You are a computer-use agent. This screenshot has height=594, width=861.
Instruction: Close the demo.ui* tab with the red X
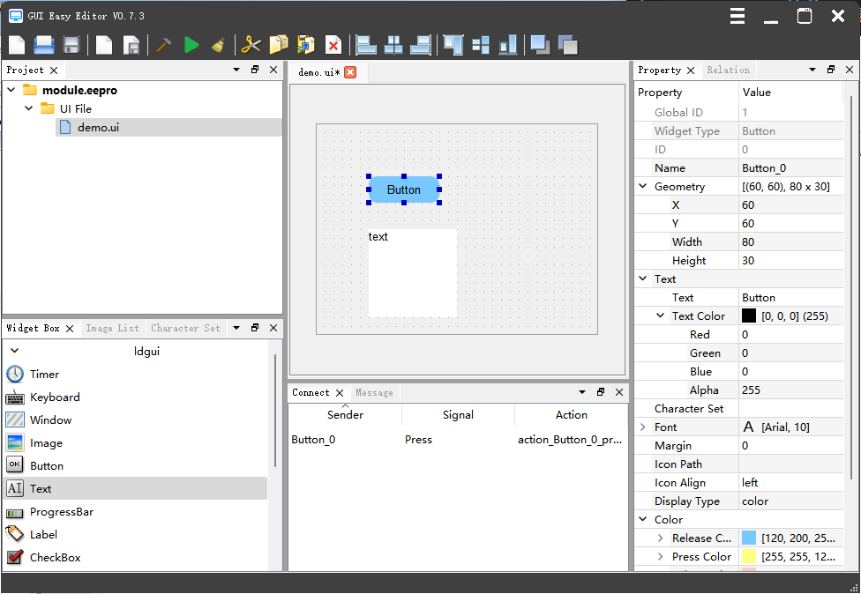pos(350,72)
